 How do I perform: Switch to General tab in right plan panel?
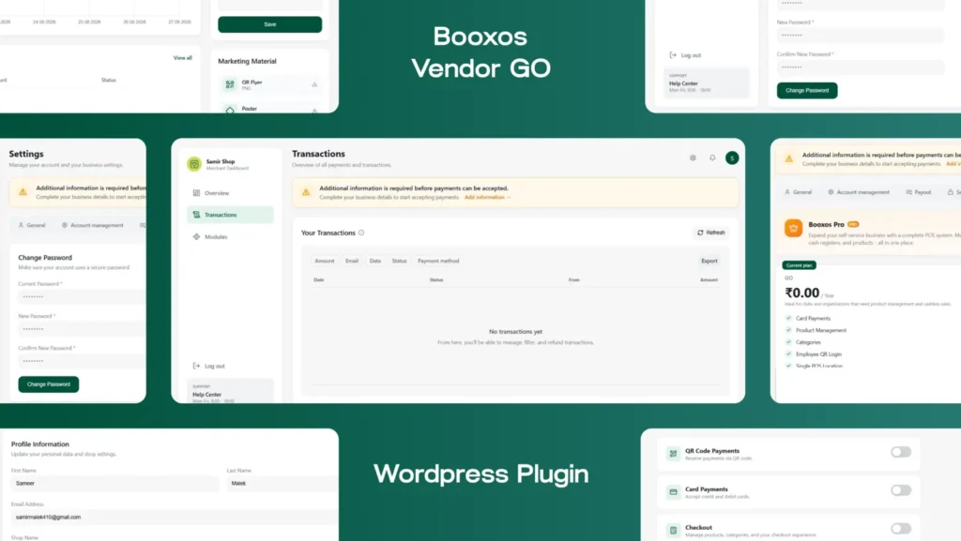(x=798, y=192)
